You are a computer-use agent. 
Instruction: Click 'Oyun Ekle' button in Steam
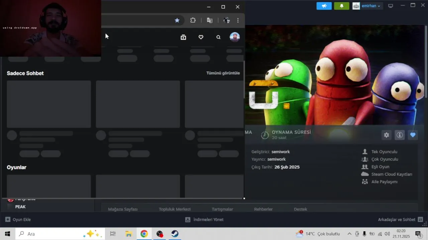(x=18, y=220)
